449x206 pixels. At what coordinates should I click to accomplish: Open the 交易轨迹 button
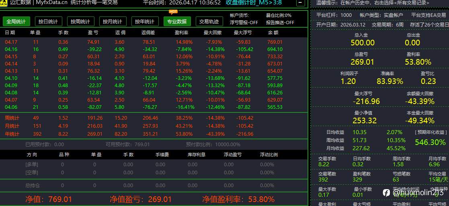tap(209, 21)
